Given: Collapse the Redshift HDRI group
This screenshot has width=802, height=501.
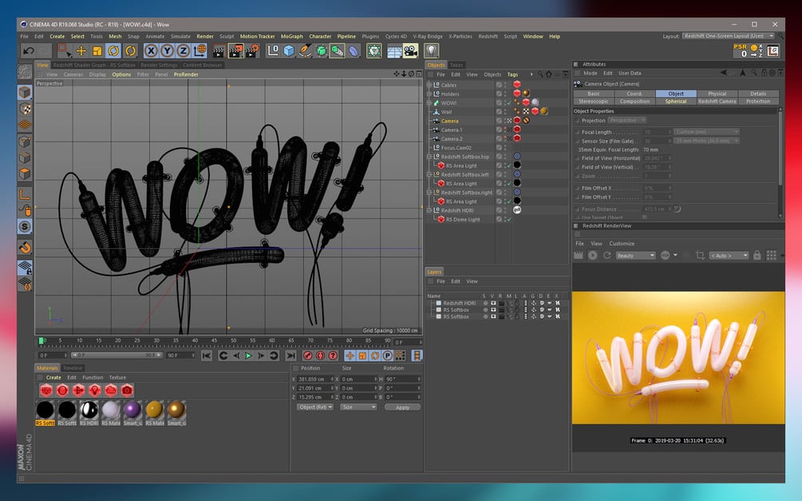Looking at the screenshot, I should (429, 211).
